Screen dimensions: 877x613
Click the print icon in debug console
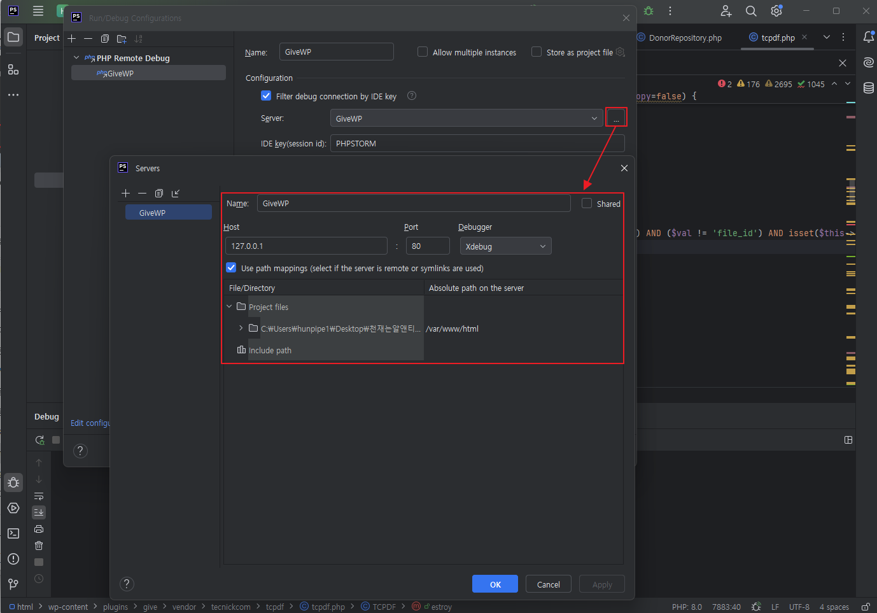click(39, 529)
